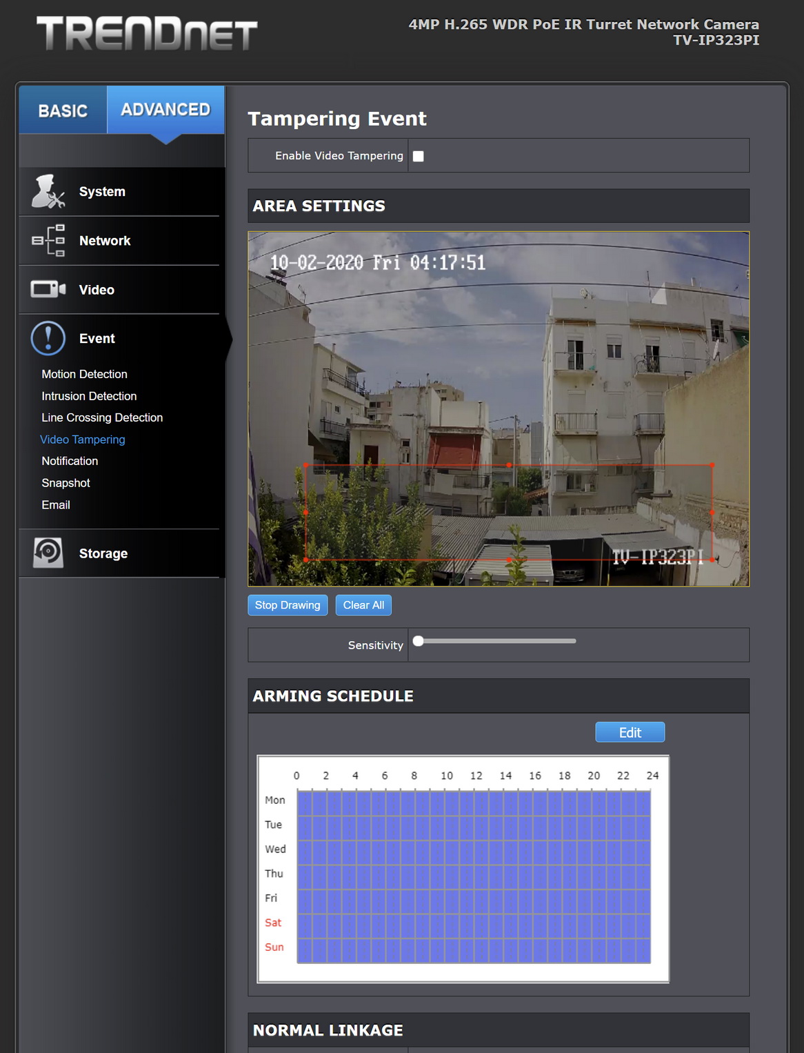
Task: Click the AREA SETTINGS header
Action: (x=319, y=206)
